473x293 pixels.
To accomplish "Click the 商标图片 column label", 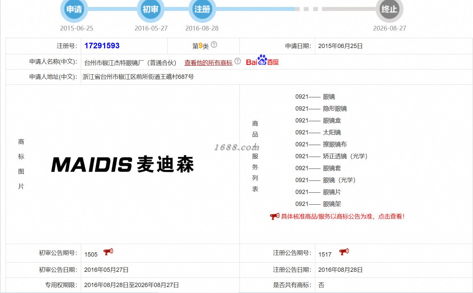I will point(21,164).
